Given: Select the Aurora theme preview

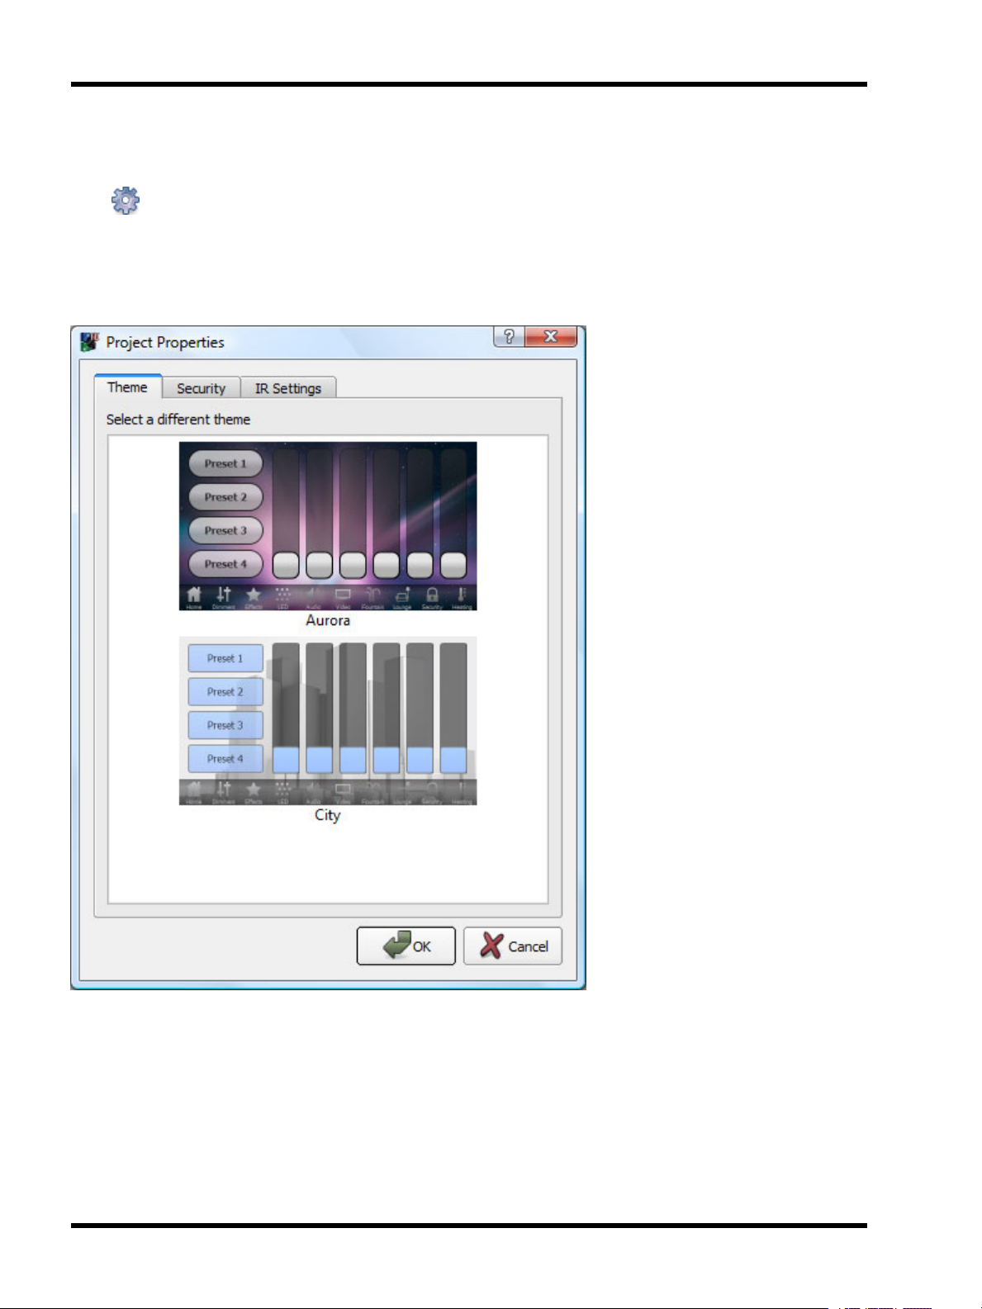Looking at the screenshot, I should coord(328,526).
